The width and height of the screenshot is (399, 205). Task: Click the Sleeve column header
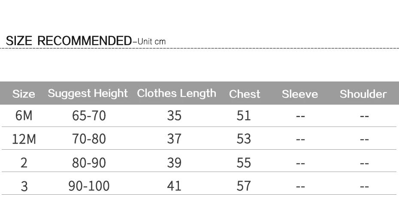click(300, 94)
